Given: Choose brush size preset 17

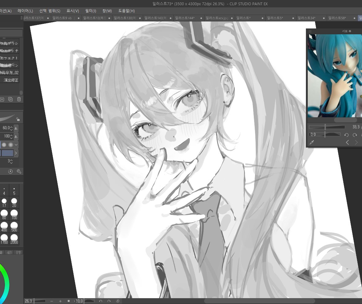Looking at the screenshot, I should coord(4,202).
